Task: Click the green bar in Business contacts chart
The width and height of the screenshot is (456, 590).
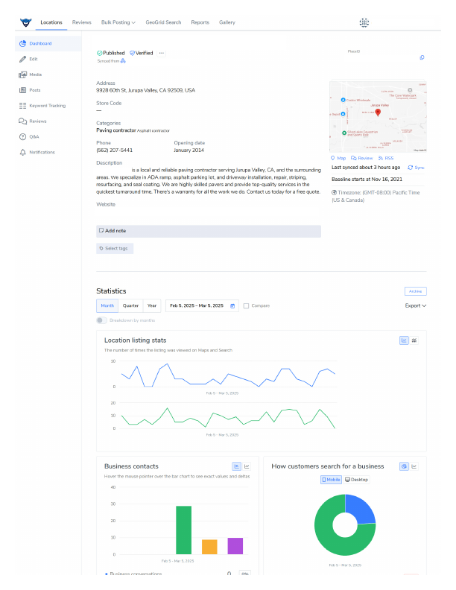Action: point(183,530)
